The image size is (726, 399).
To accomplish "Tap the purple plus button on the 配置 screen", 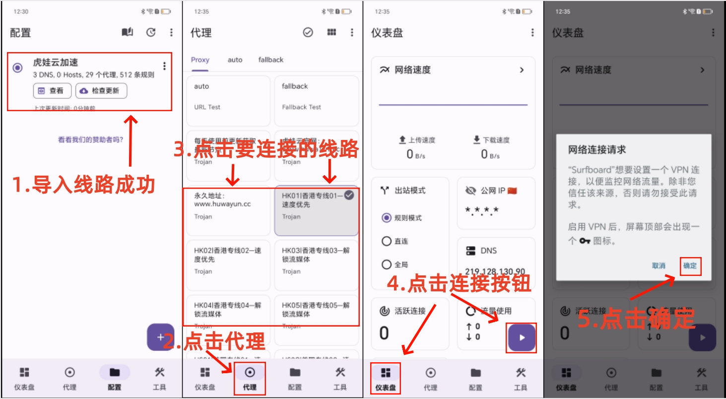I will click(x=160, y=337).
